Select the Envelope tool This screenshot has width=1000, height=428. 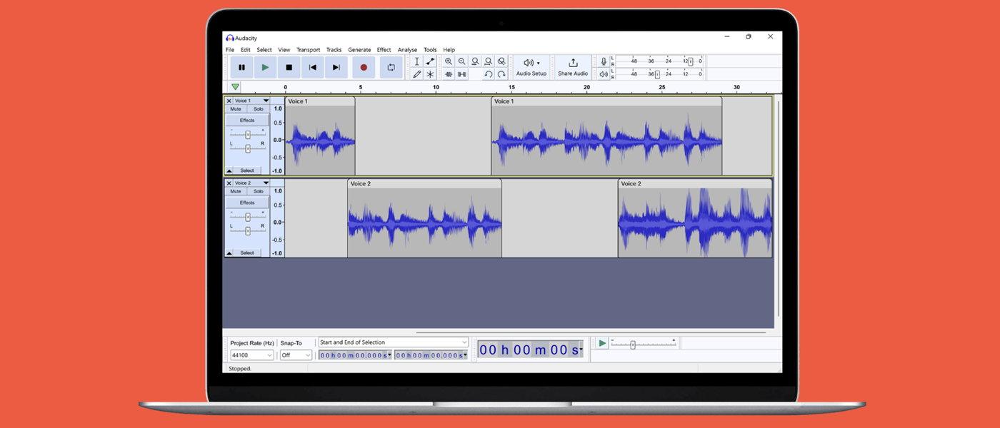point(430,61)
